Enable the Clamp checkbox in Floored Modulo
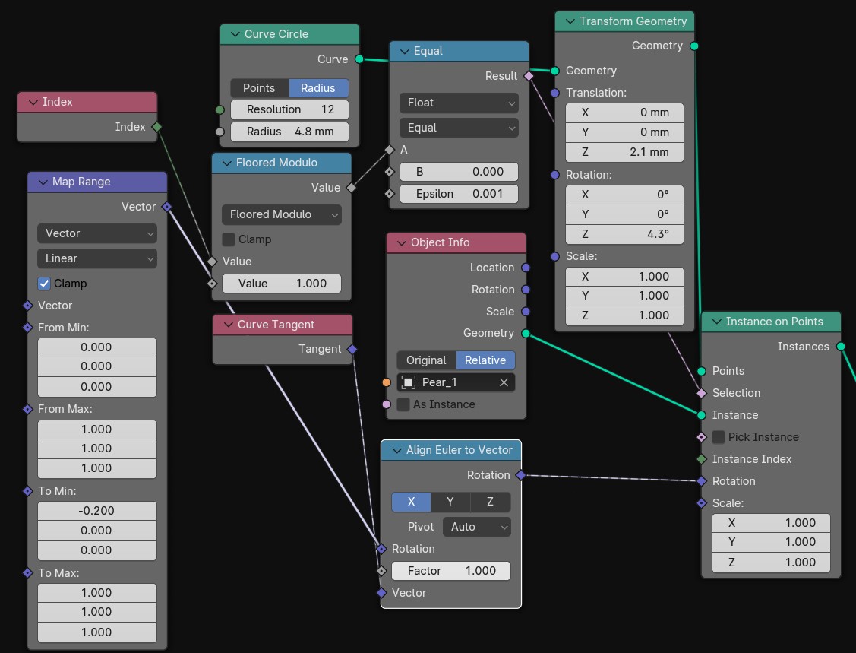The image size is (856, 653). [229, 239]
